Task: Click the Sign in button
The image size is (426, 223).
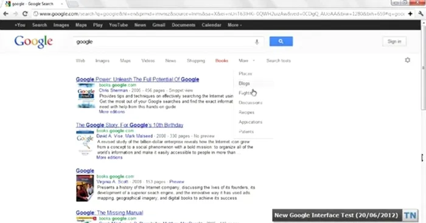Action: click(x=394, y=41)
